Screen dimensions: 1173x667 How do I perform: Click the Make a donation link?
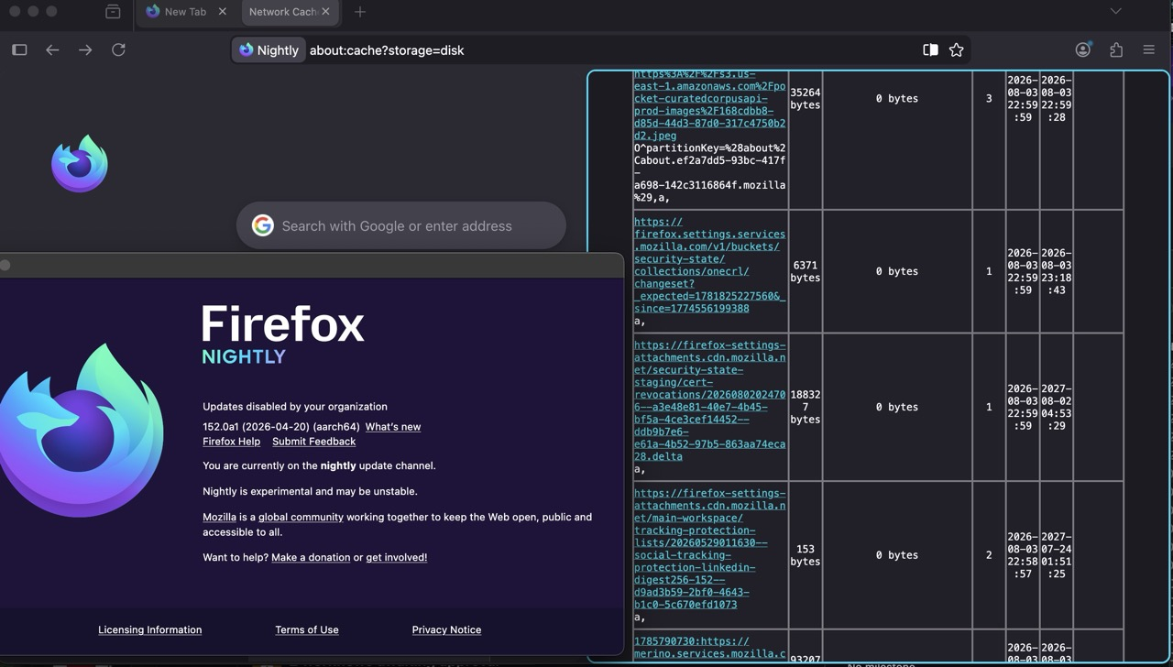(311, 557)
